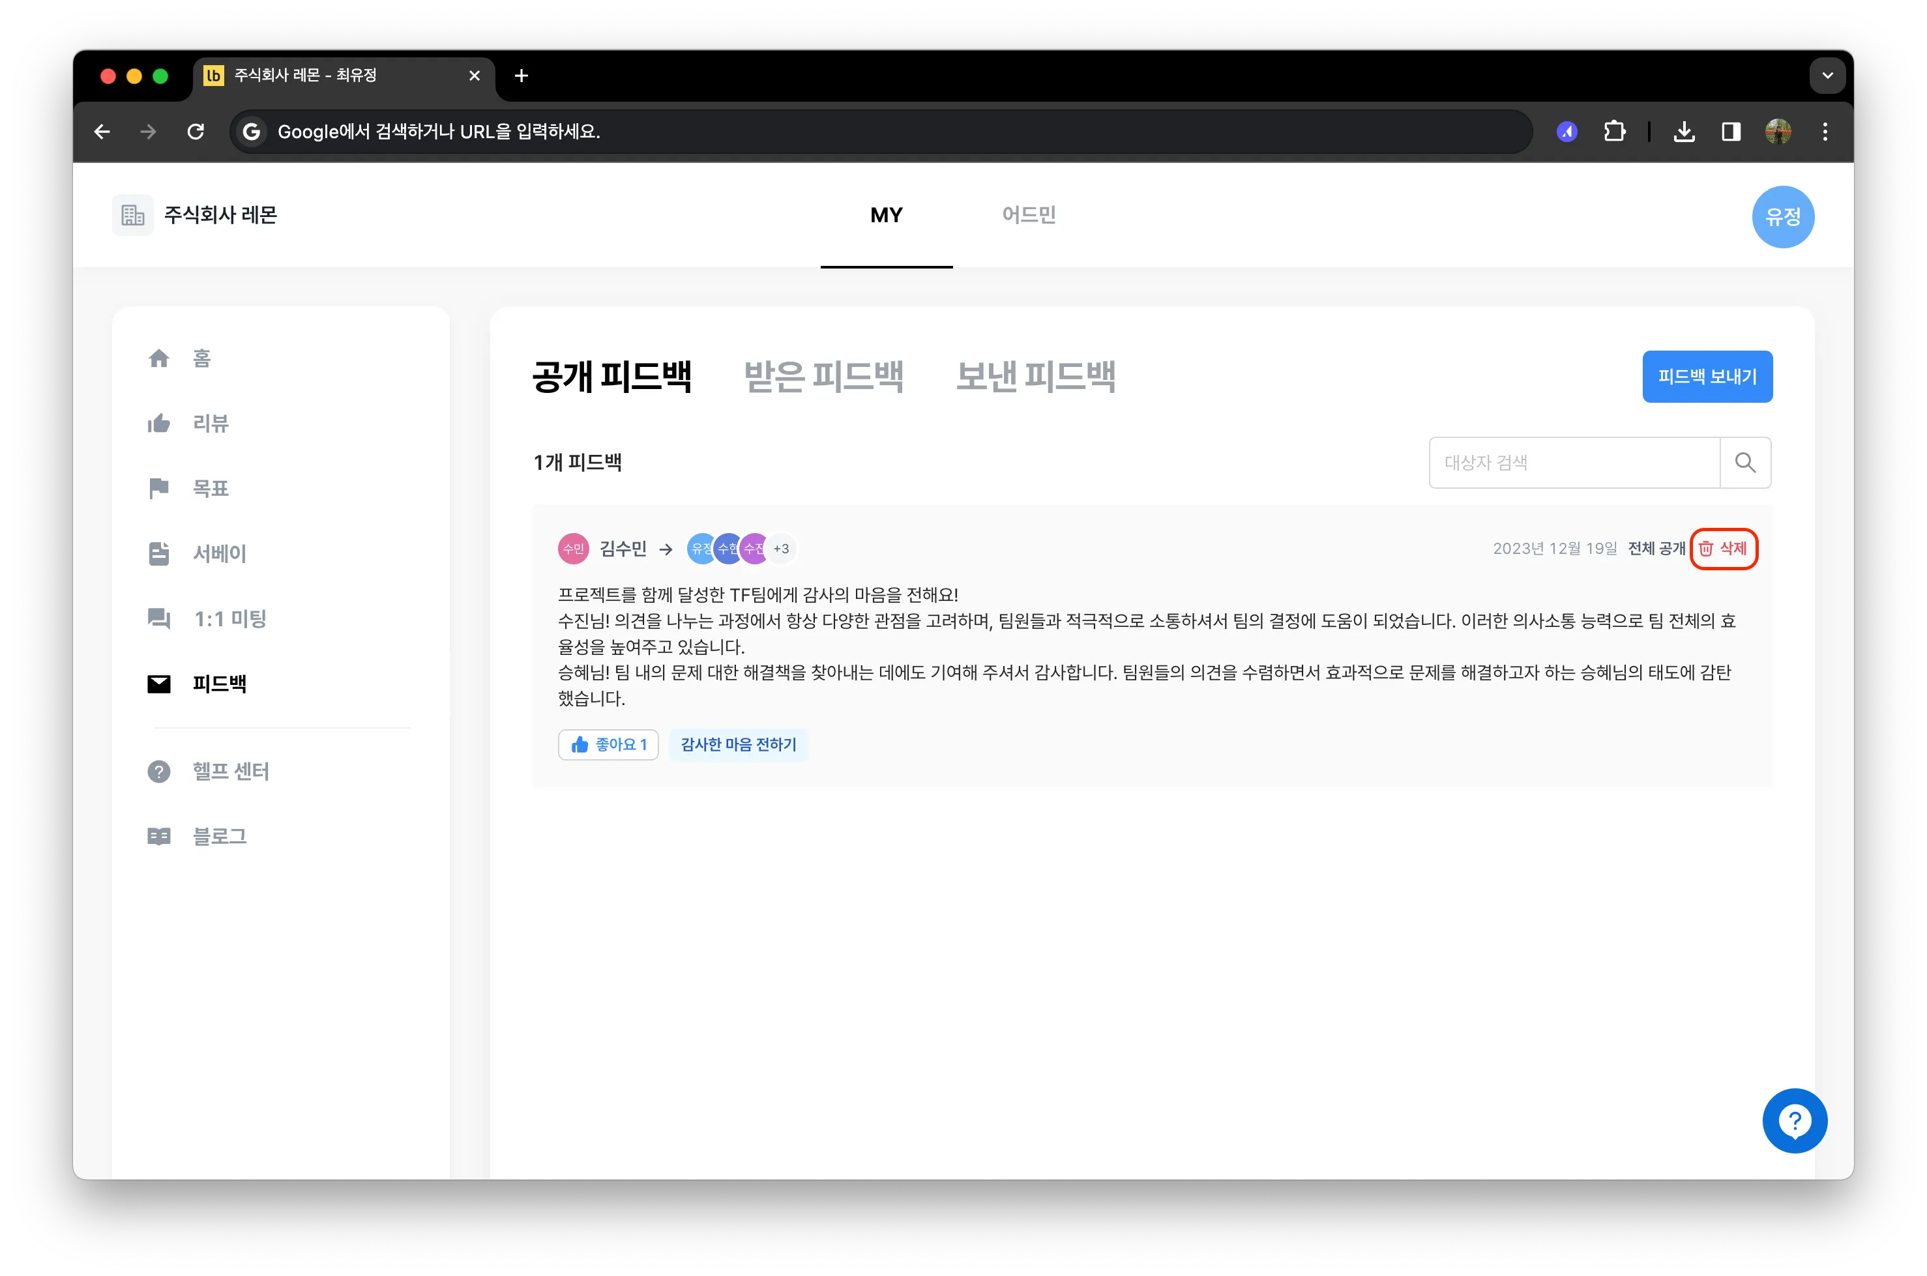Click the 전체 공개 visibility label
The height and width of the screenshot is (1276, 1927).
pyautogui.click(x=1656, y=549)
